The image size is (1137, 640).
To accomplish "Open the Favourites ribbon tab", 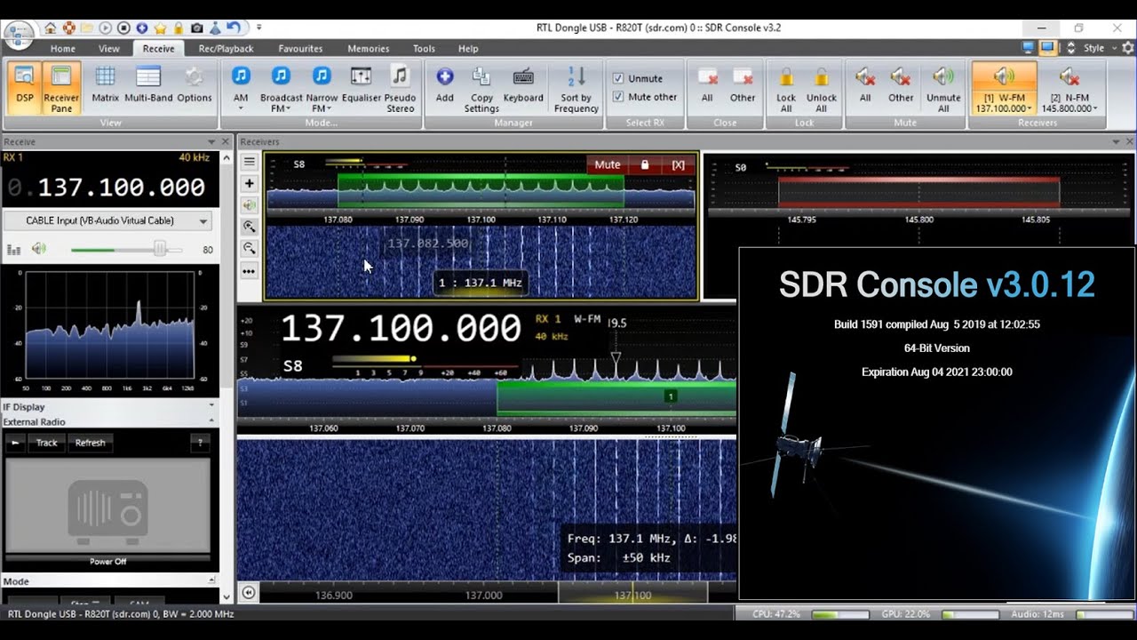I will 300,48.
